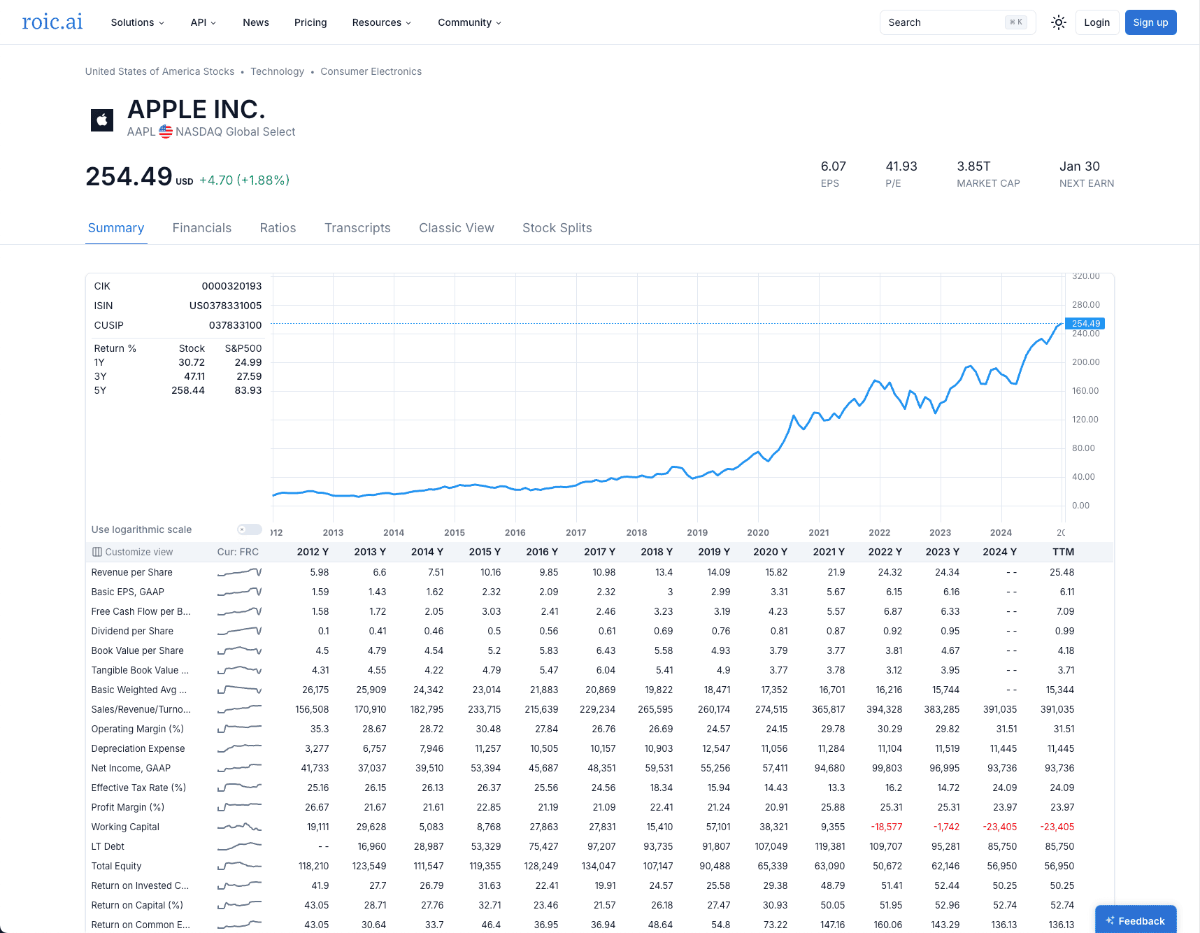Click the TTM column header
The width and height of the screenshot is (1200, 933).
1064,552
